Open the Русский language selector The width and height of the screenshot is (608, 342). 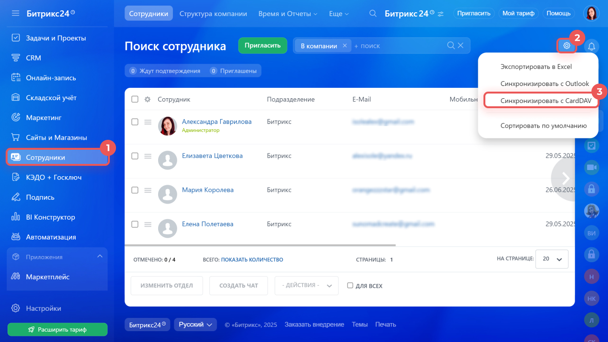coord(195,325)
